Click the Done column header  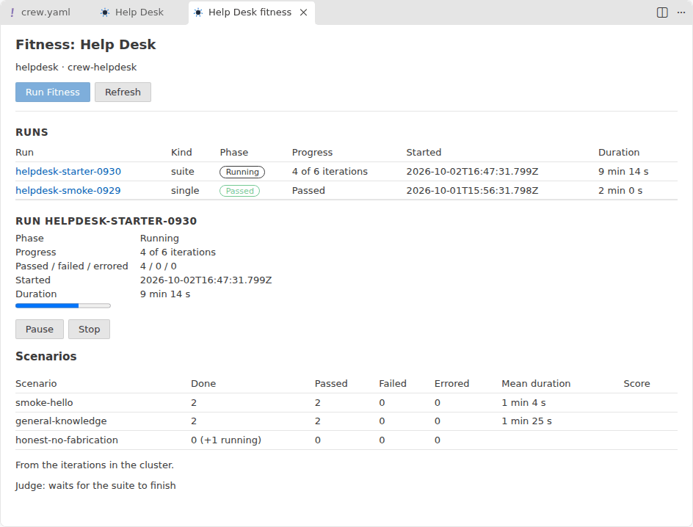click(203, 383)
